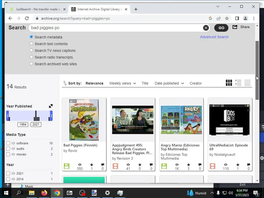Sort results by Creator
Image resolution: width=264 pixels, height=198 pixels.
(x=196, y=83)
